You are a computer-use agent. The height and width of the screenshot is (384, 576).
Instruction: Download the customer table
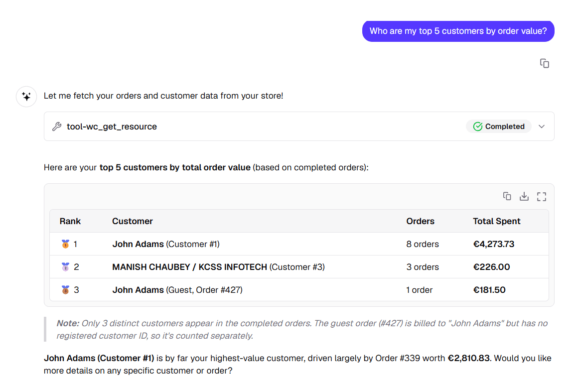click(x=524, y=196)
